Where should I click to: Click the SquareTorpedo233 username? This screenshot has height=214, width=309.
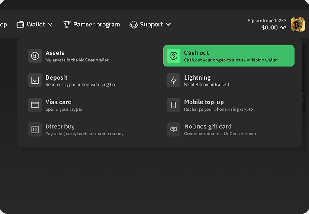267,20
